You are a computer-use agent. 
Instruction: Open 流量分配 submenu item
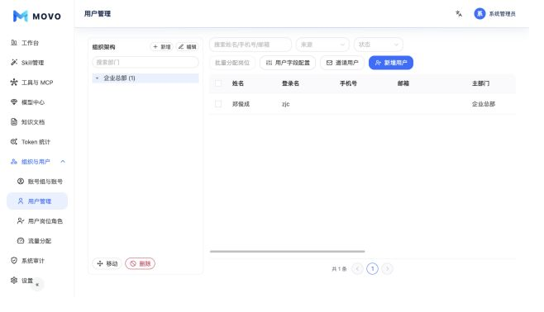pos(37,241)
